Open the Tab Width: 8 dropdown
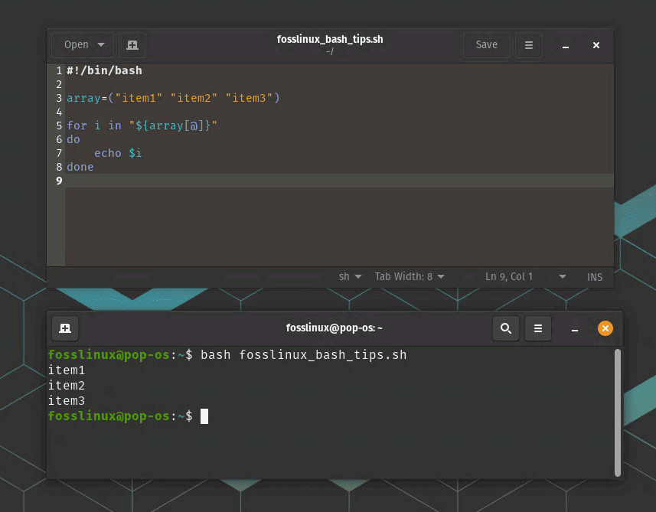Image resolution: width=656 pixels, height=512 pixels. [x=410, y=276]
